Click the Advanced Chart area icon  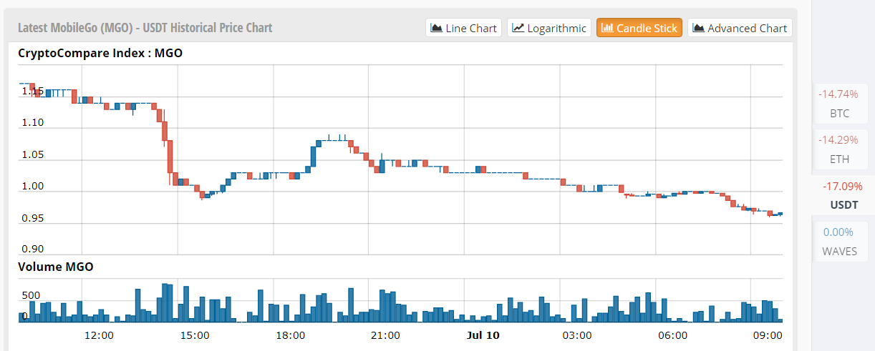tap(699, 28)
